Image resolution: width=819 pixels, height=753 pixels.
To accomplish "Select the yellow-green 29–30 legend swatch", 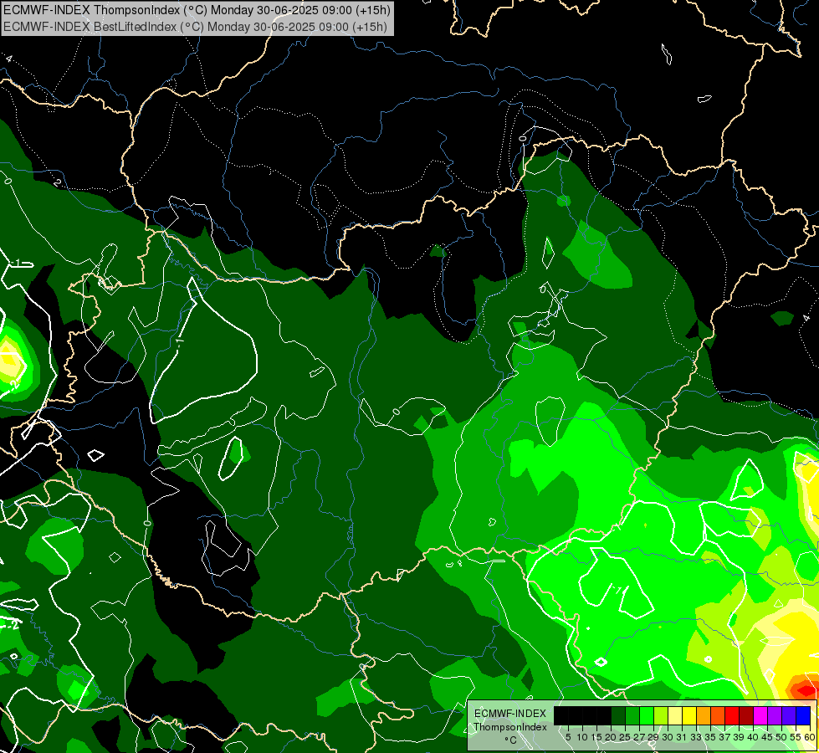I will point(661,715).
